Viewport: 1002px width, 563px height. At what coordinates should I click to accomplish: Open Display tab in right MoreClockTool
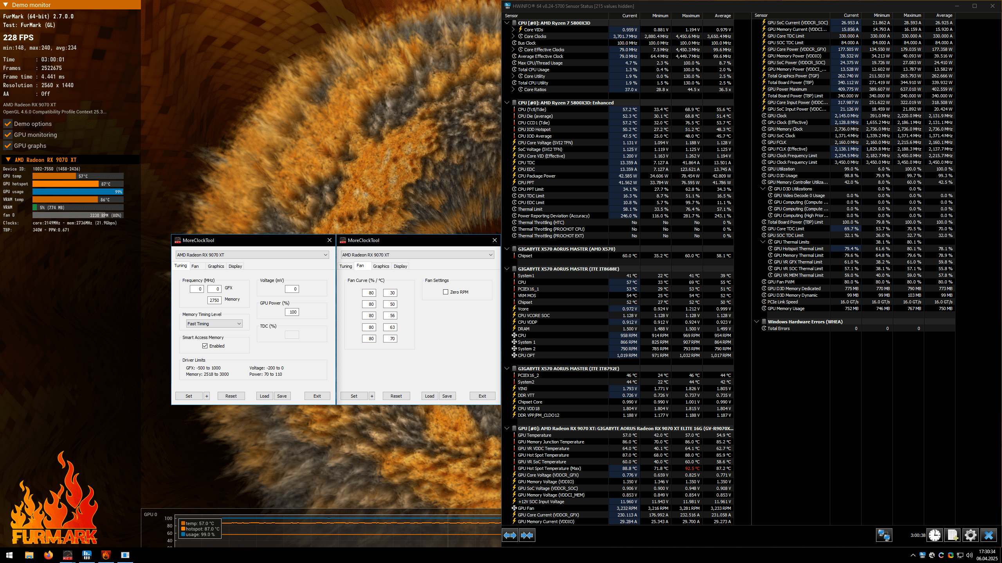(400, 266)
